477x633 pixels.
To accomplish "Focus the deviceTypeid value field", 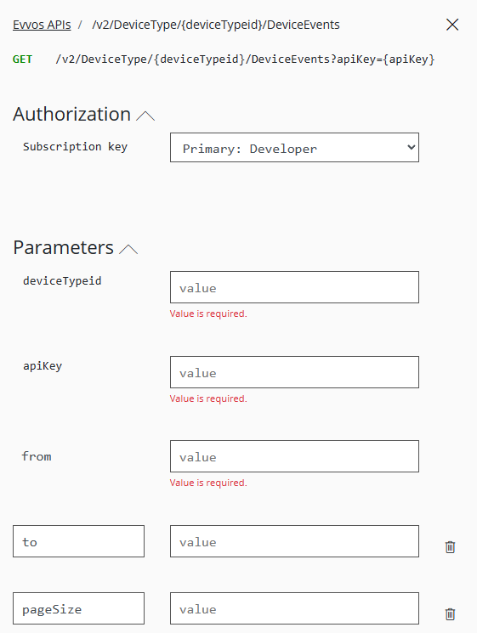I will pos(294,287).
